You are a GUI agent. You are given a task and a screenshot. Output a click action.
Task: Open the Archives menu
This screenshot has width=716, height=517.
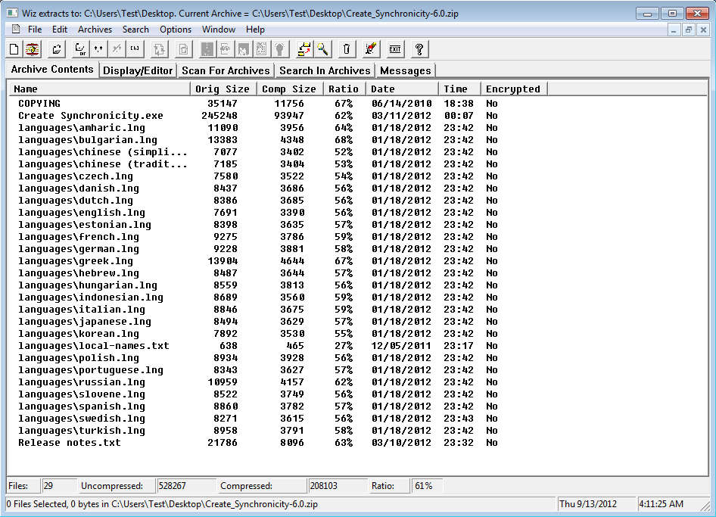[95, 30]
